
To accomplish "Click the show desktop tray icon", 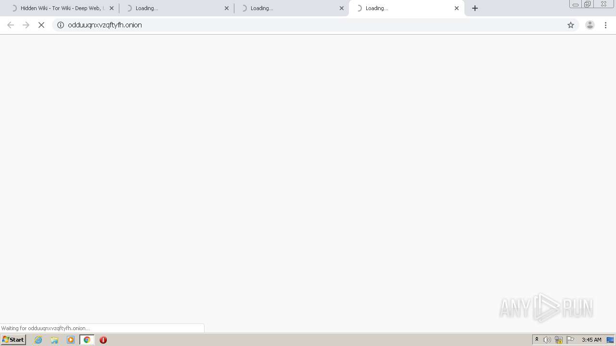I will coord(610,340).
